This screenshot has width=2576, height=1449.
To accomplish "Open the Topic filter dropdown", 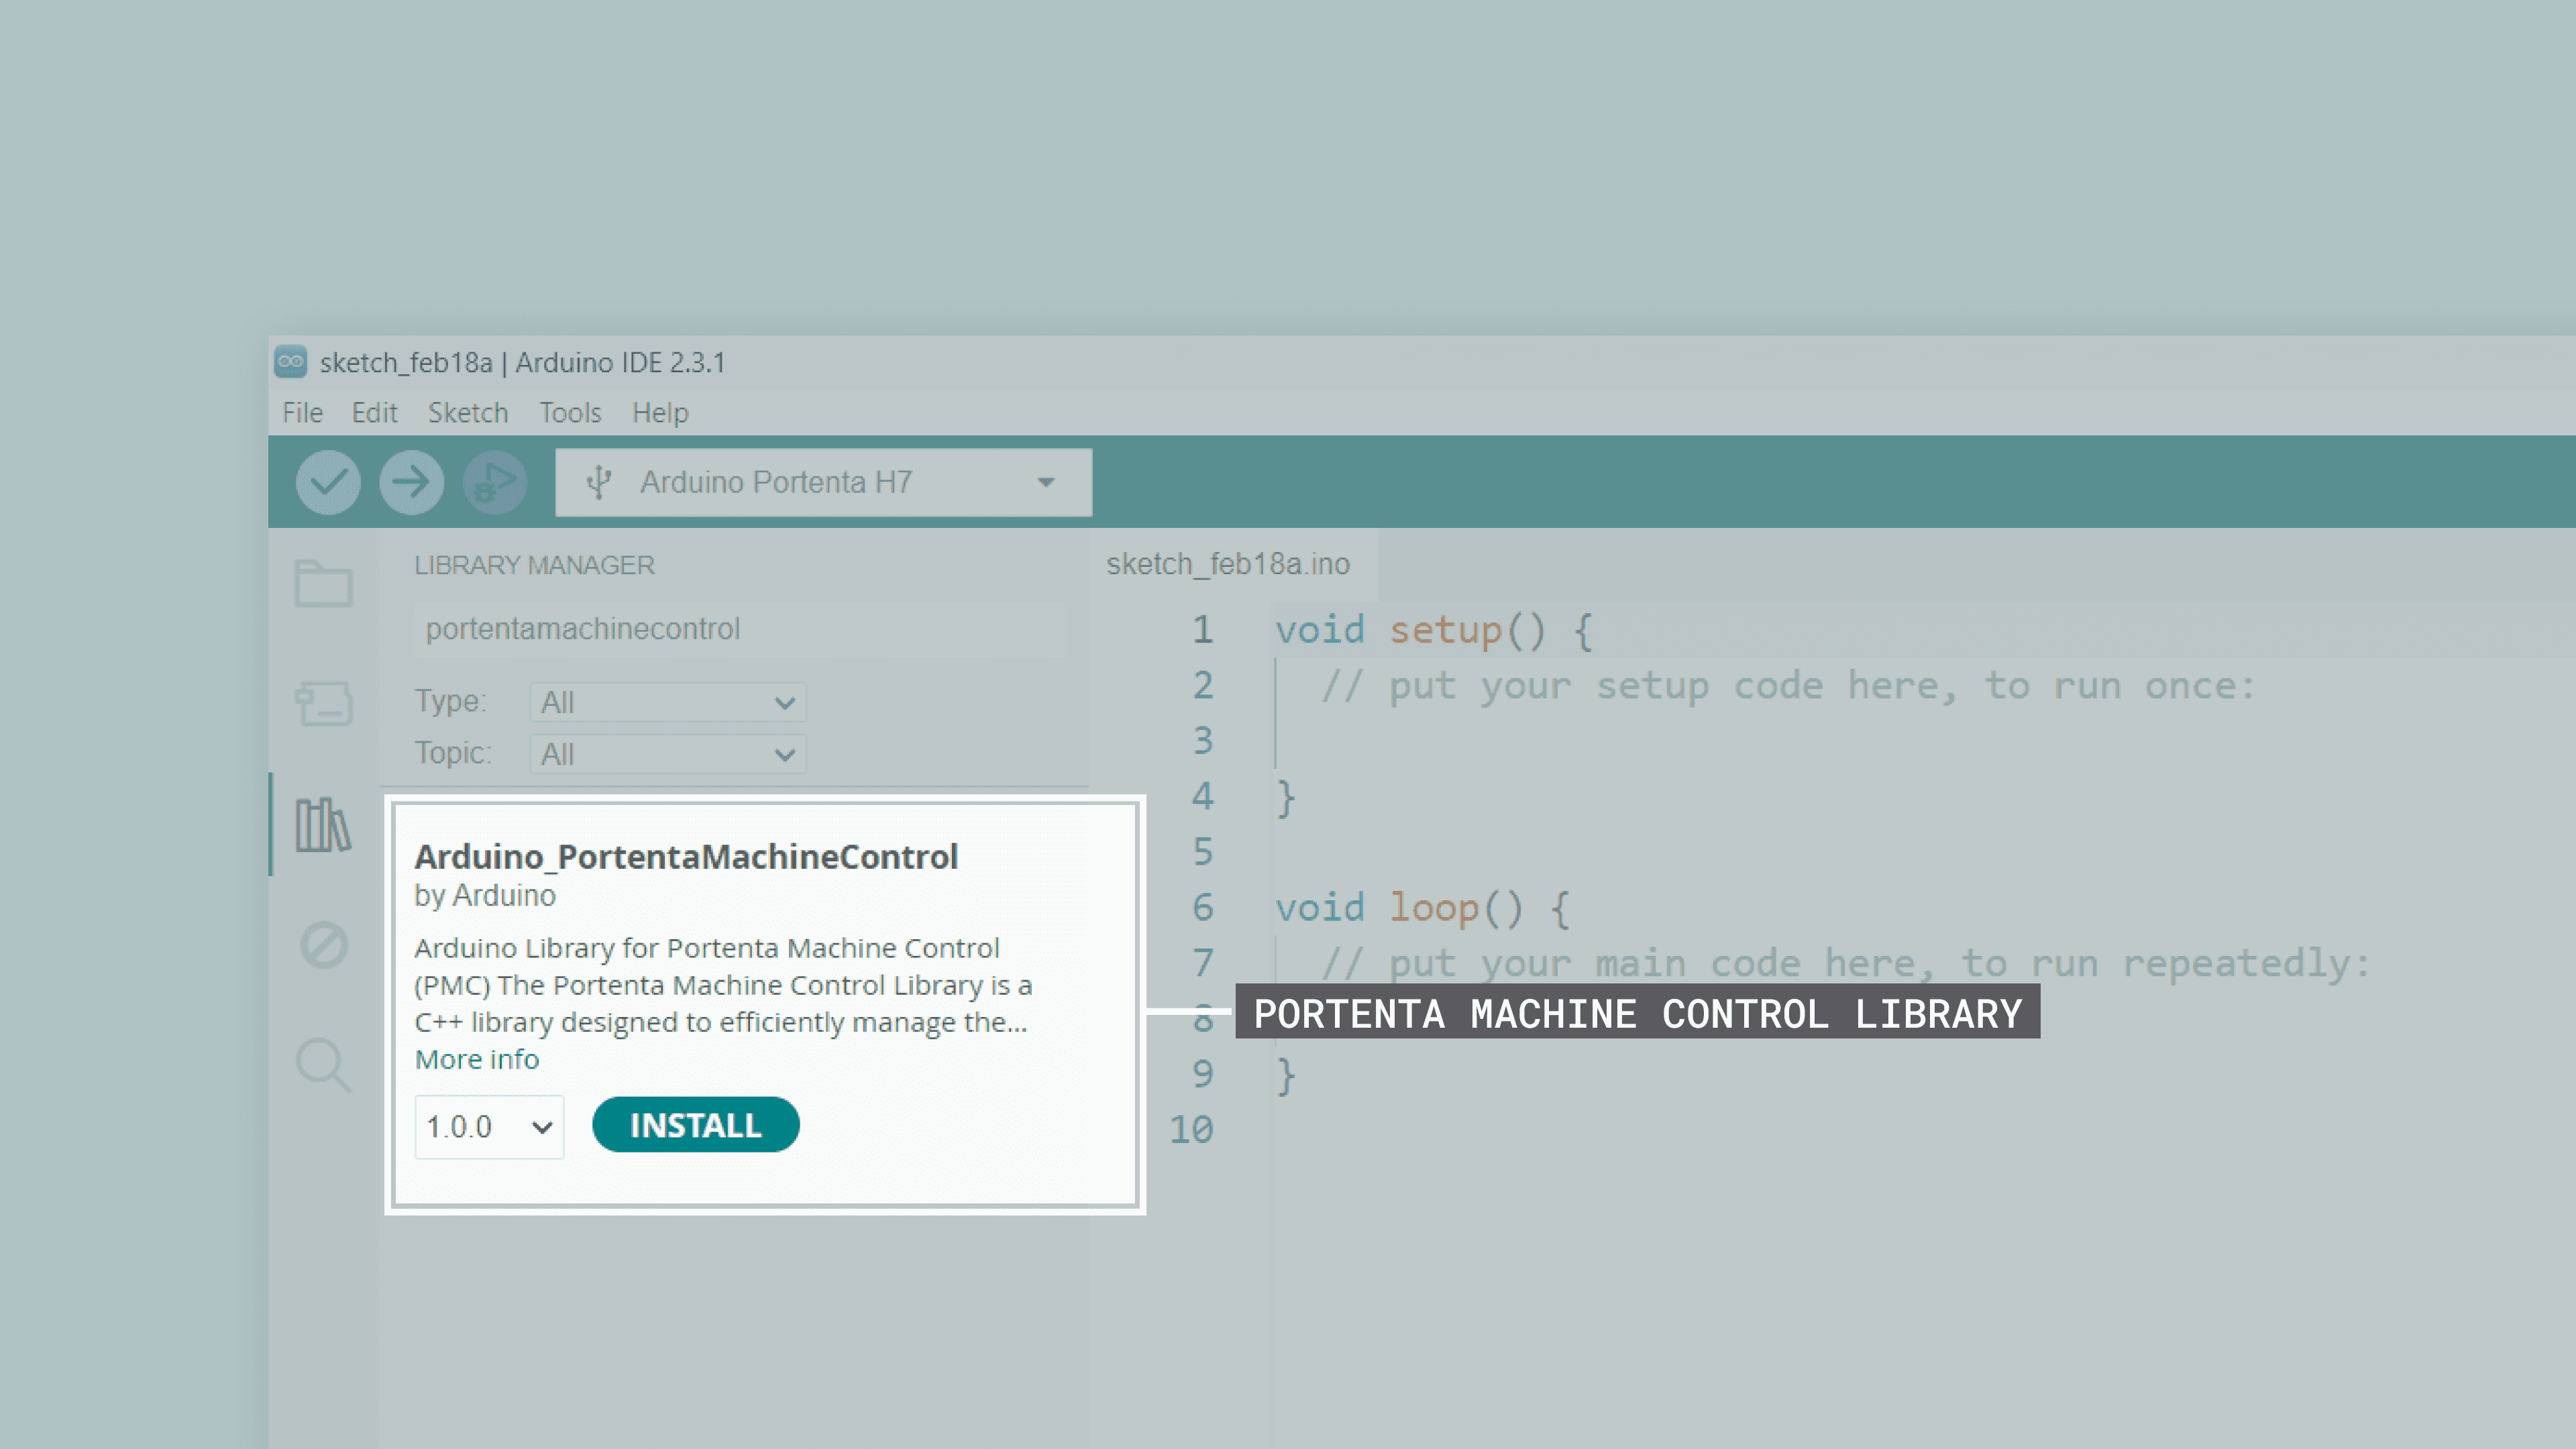I will [667, 754].
